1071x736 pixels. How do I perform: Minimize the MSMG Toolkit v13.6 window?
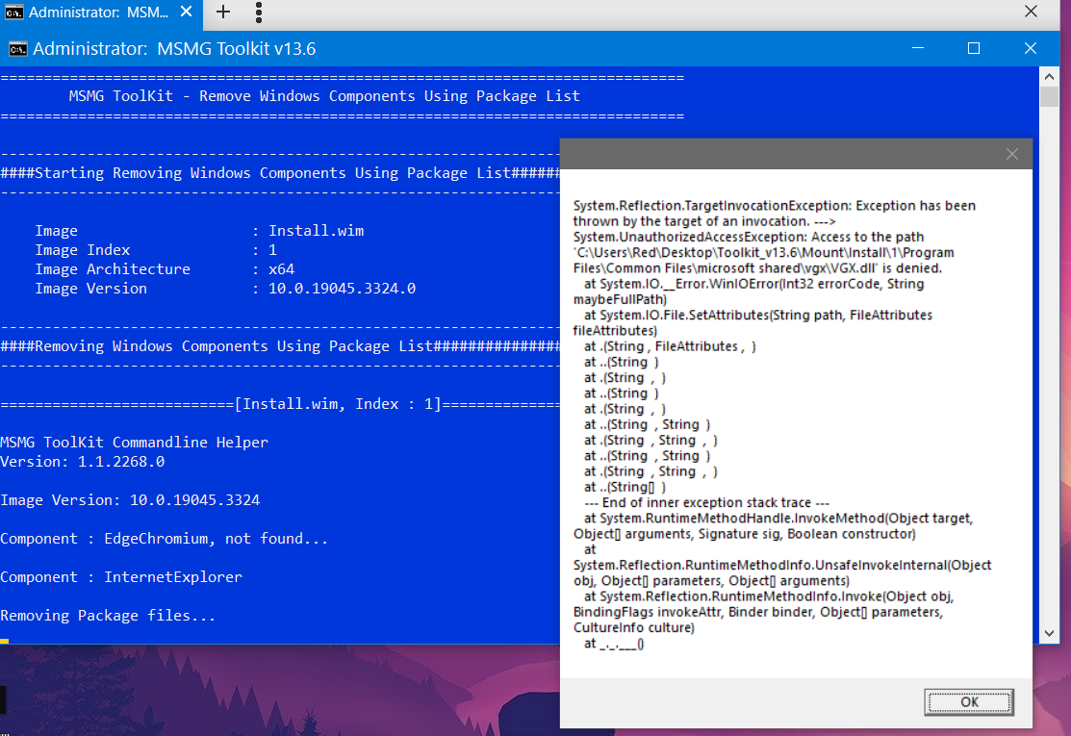coord(918,48)
